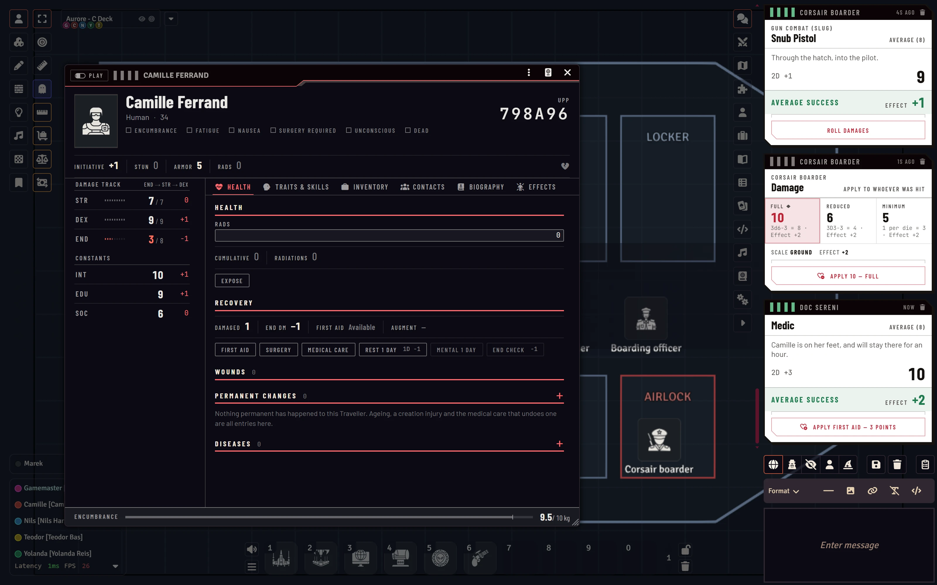The image size is (937, 585).
Task: Open the chat log sidebar tab
Action: (742, 19)
